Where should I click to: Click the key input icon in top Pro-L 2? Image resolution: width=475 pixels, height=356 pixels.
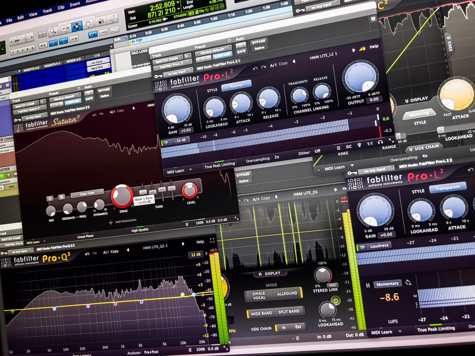click(x=158, y=77)
